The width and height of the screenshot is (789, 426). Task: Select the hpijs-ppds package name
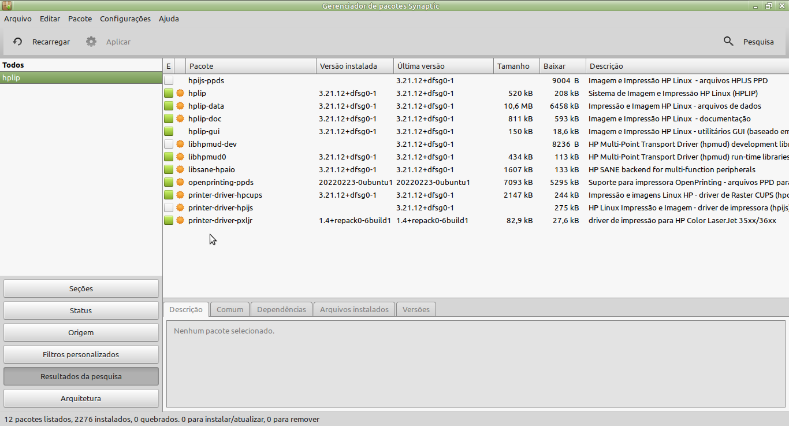[x=206, y=80]
